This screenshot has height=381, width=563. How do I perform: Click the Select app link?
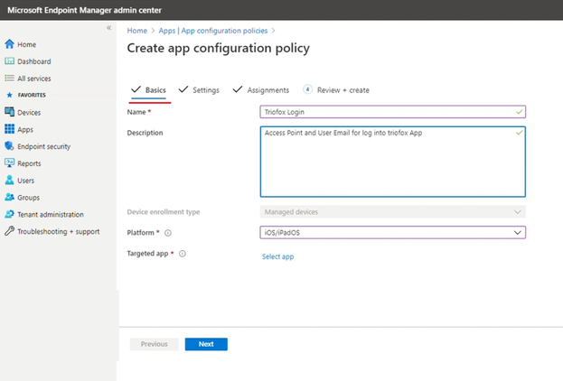(x=278, y=256)
